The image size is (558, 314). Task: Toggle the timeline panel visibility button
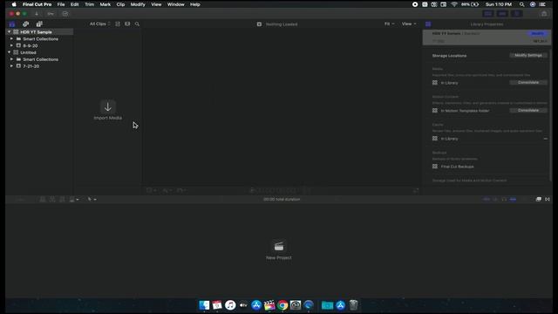tap(502, 14)
